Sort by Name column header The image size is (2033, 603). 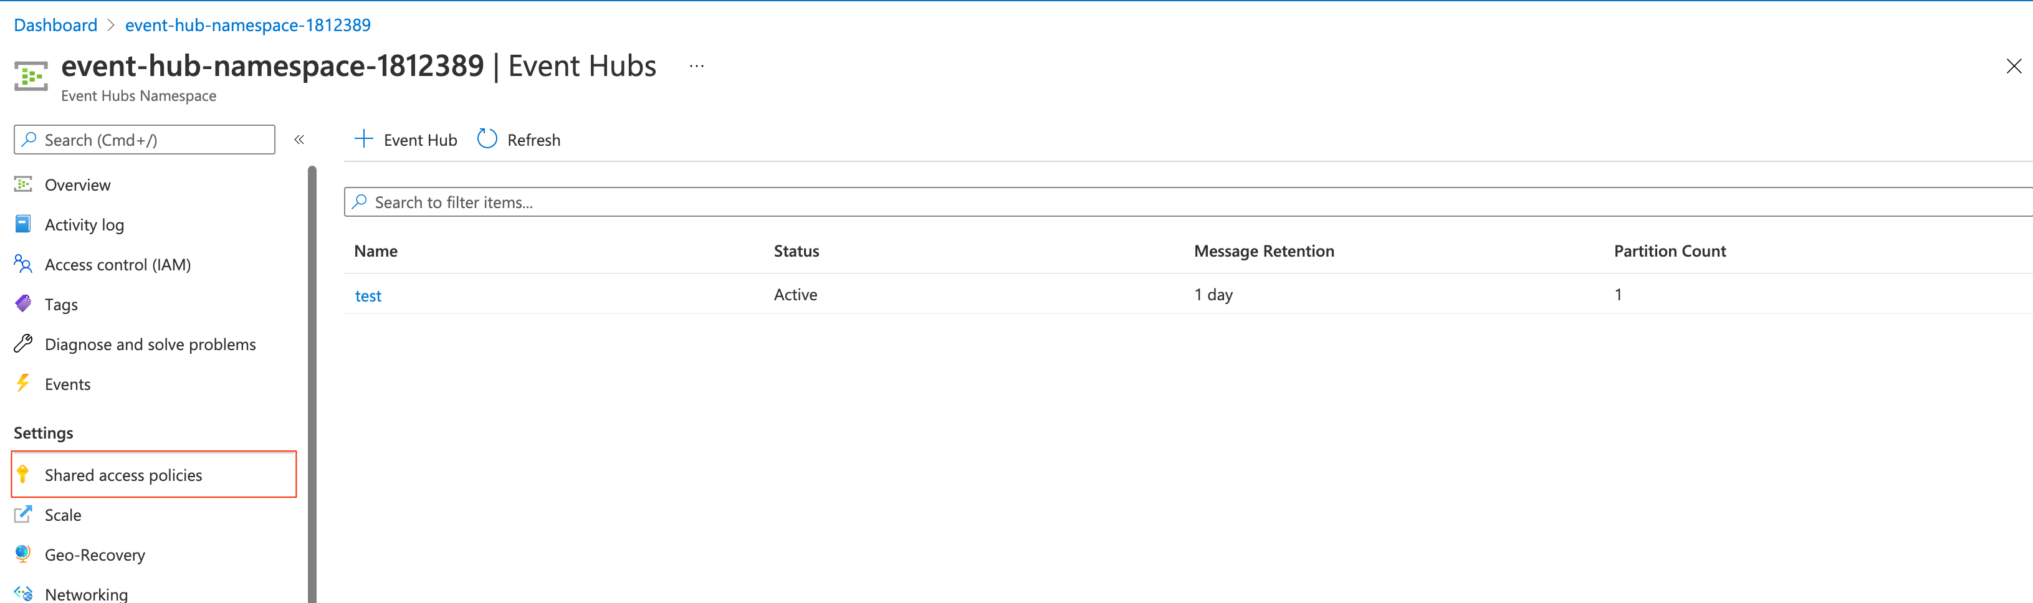click(x=376, y=251)
